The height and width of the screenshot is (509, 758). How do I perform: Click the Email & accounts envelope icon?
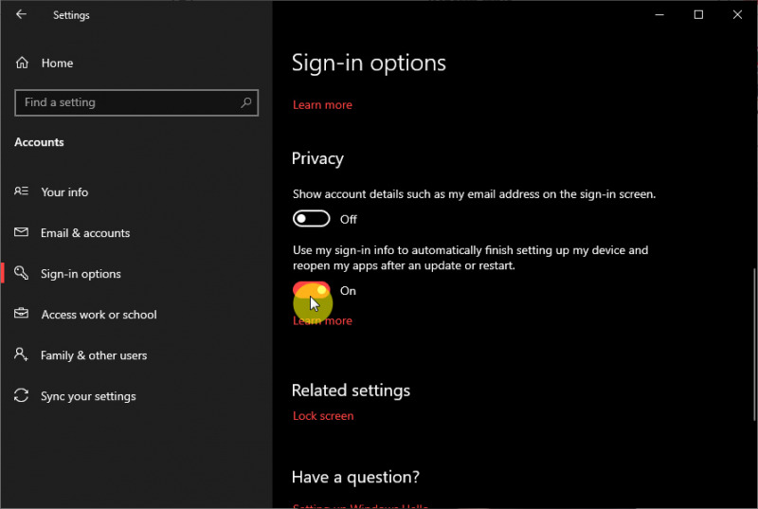pos(22,232)
